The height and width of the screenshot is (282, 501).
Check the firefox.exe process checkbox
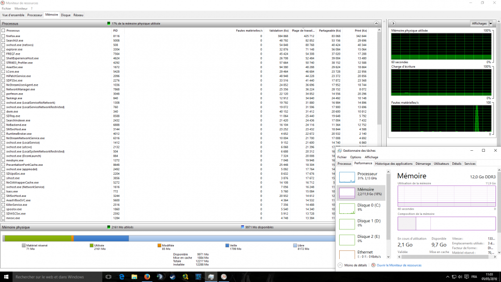[4, 36]
